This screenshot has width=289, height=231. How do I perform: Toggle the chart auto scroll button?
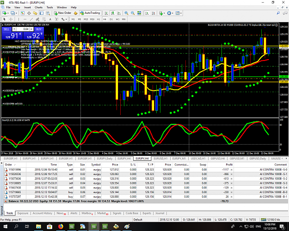(x=147, y=13)
